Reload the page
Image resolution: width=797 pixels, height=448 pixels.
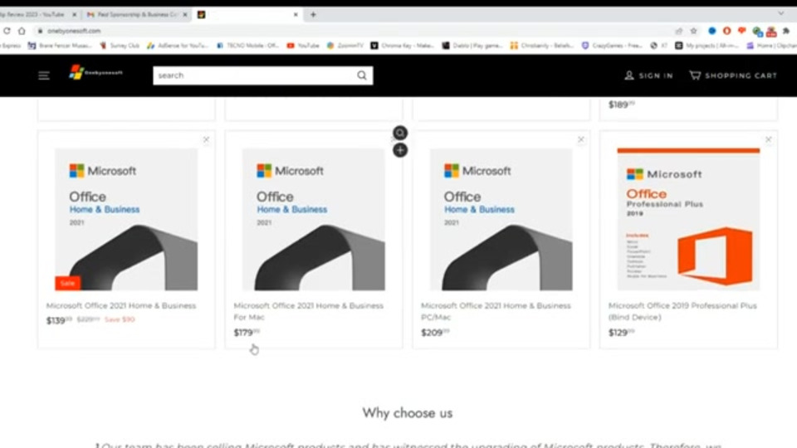[x=7, y=31]
